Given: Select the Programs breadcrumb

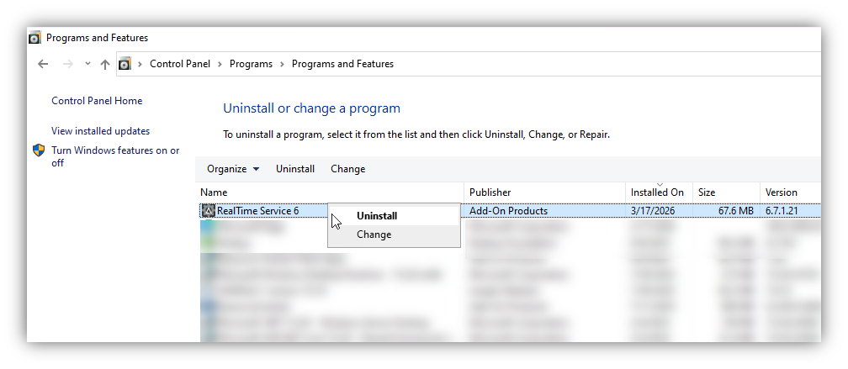Looking at the screenshot, I should point(251,64).
